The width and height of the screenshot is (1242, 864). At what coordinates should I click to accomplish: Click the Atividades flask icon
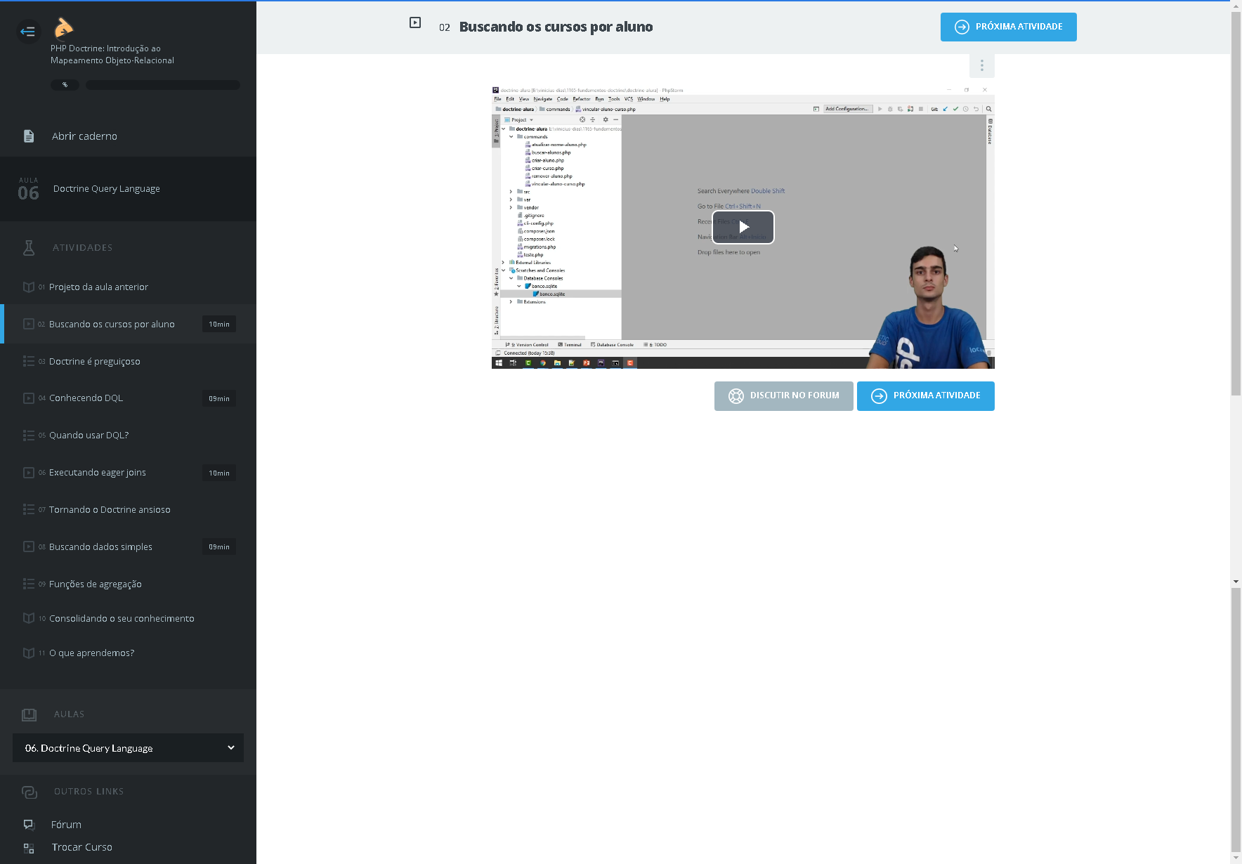(29, 247)
